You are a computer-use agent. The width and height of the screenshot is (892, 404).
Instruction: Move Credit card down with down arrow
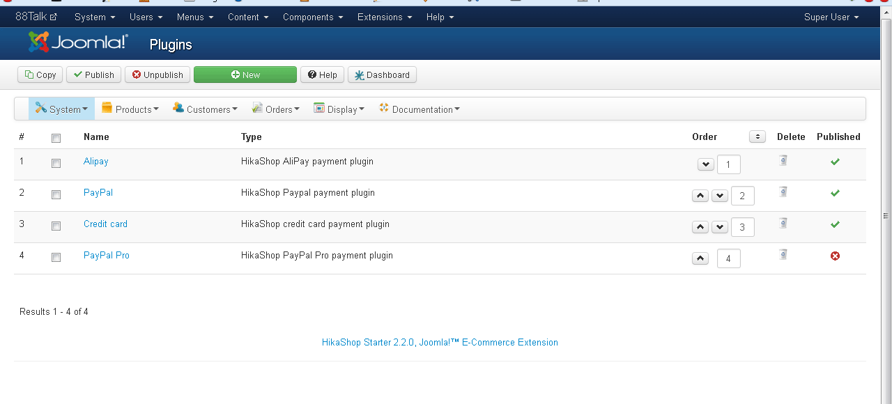pyautogui.click(x=720, y=227)
